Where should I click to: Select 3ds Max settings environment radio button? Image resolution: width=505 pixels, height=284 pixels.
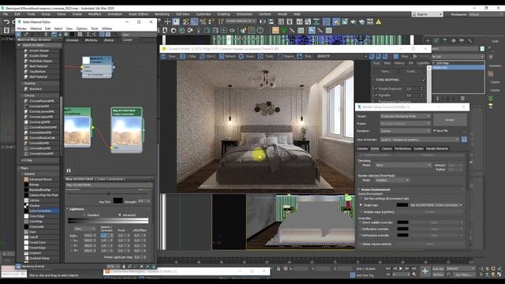(361, 199)
